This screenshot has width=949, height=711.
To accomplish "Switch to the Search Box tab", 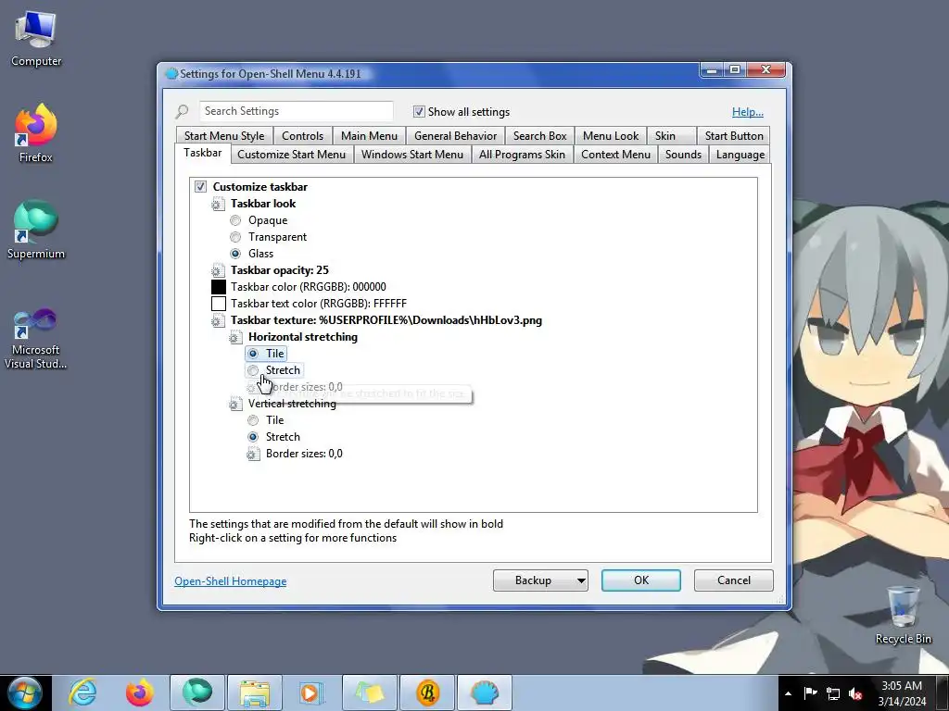I will (x=540, y=136).
